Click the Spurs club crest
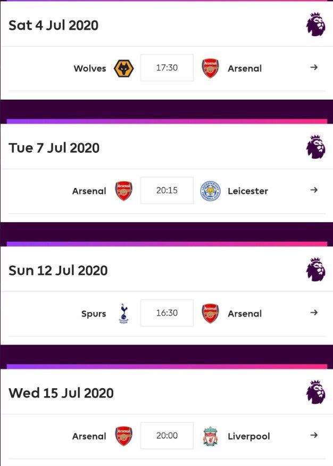This screenshot has height=466, width=333. pyautogui.click(x=123, y=313)
